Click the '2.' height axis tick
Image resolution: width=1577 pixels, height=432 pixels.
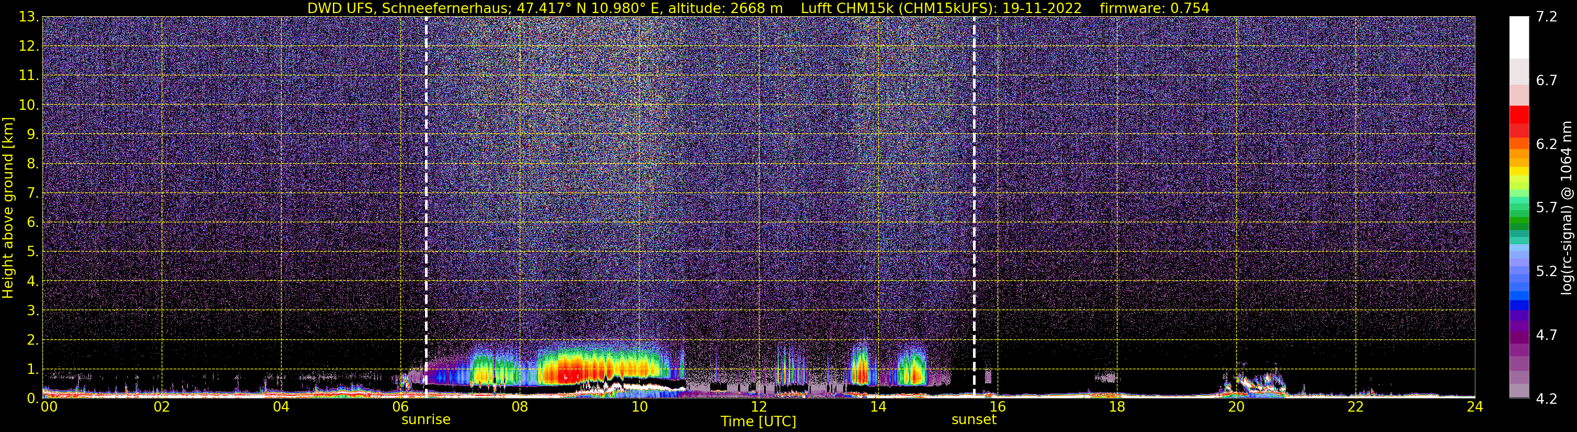pyautogui.click(x=32, y=339)
